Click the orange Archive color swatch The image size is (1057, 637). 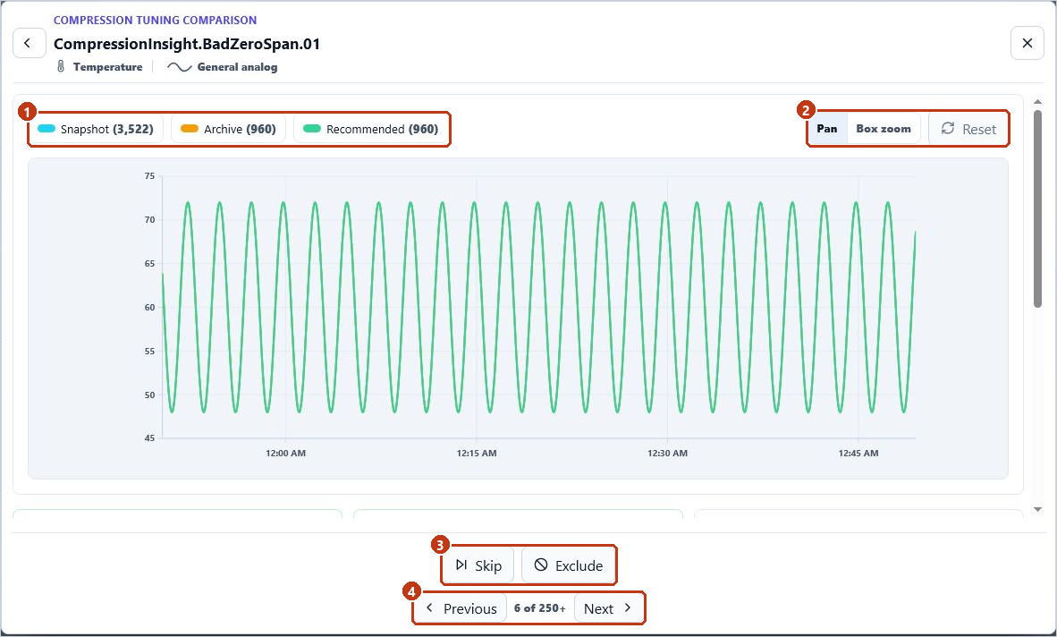pyautogui.click(x=190, y=129)
